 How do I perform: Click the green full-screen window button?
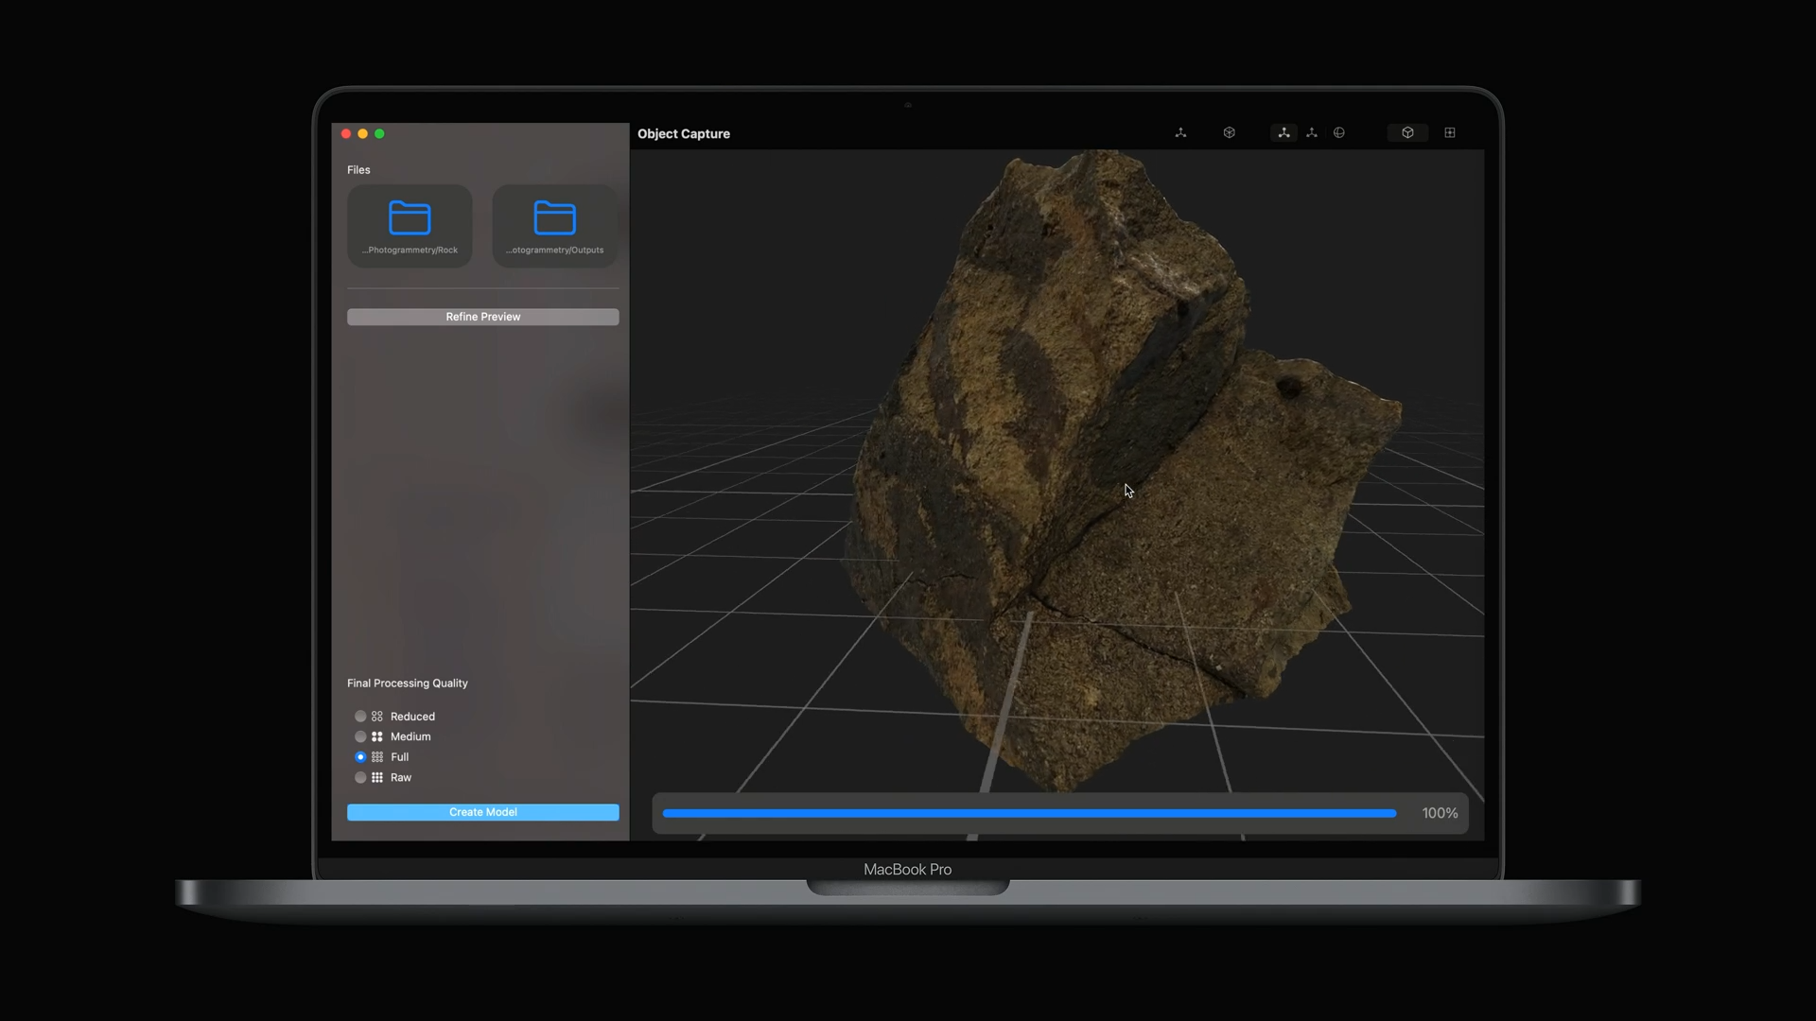tap(379, 134)
